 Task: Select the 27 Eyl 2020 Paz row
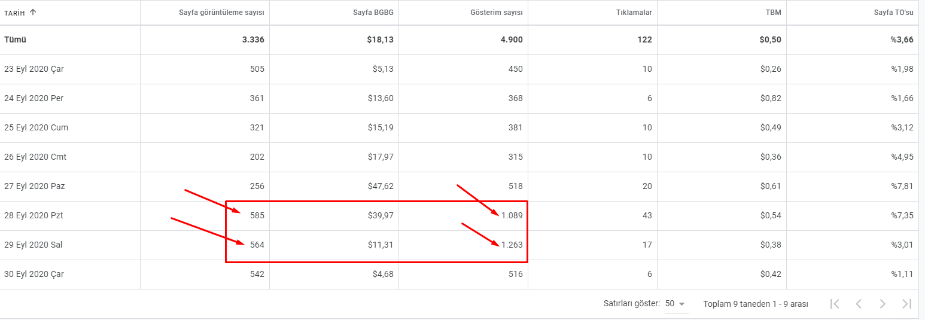460,187
